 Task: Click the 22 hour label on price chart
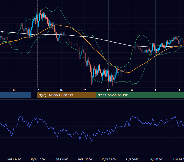click(108, 90)
